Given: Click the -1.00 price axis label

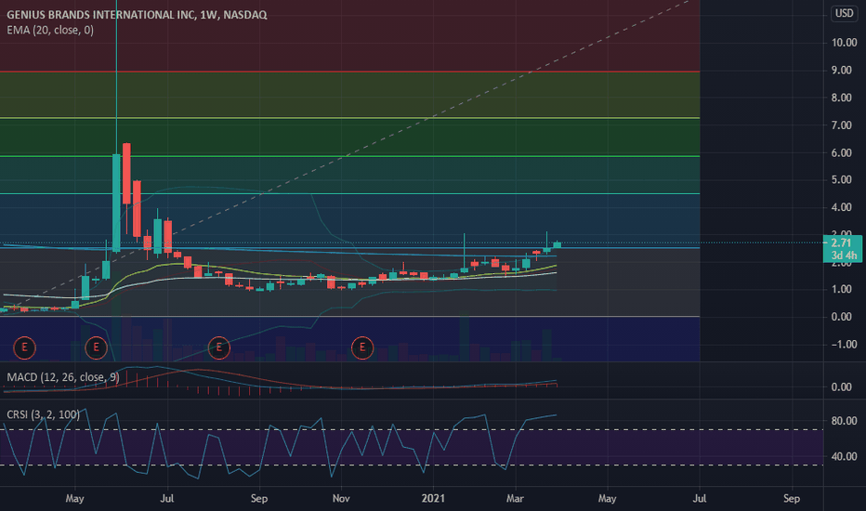Looking at the screenshot, I should (x=844, y=345).
